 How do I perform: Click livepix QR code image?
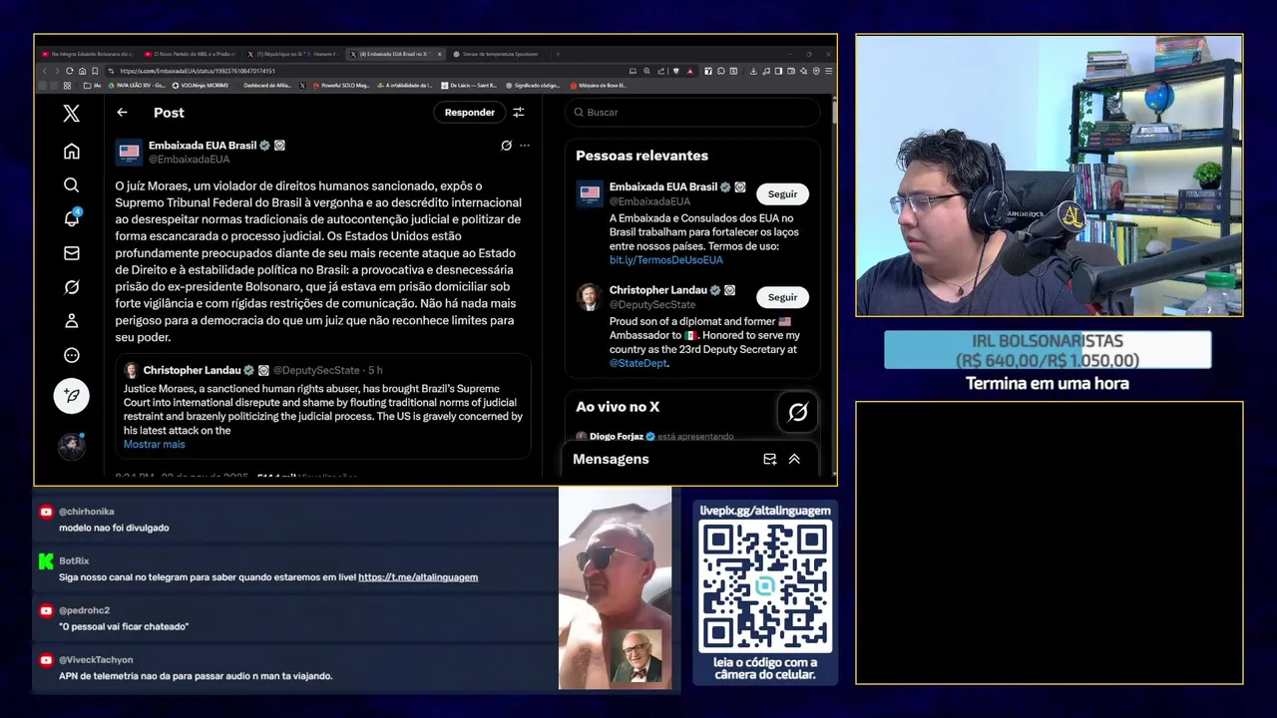click(x=765, y=586)
